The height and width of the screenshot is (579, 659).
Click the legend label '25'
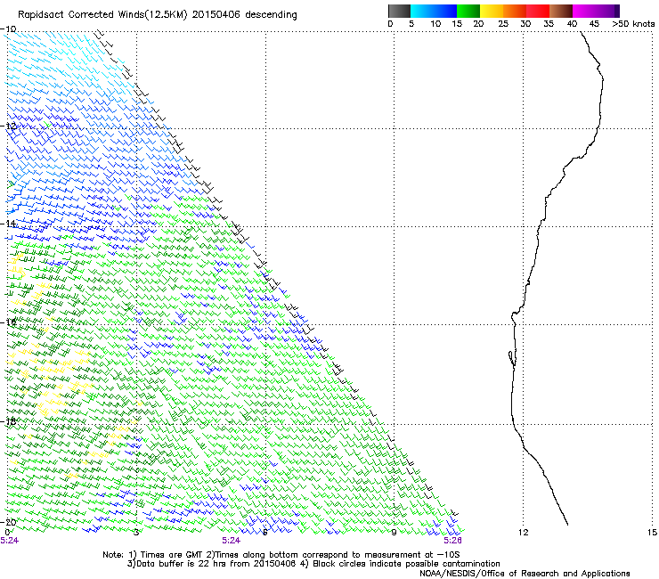pos(503,24)
